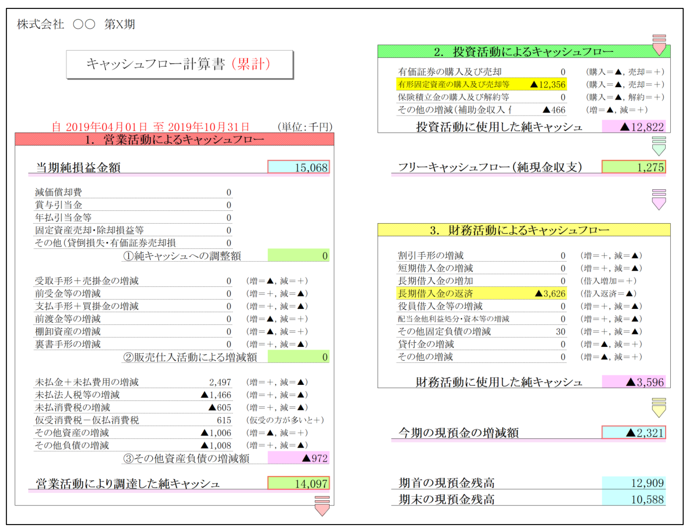Click the highlighted 有形固定資産の購入及び売却等 row
Viewport: 691px width, 532px height.
(481, 84)
